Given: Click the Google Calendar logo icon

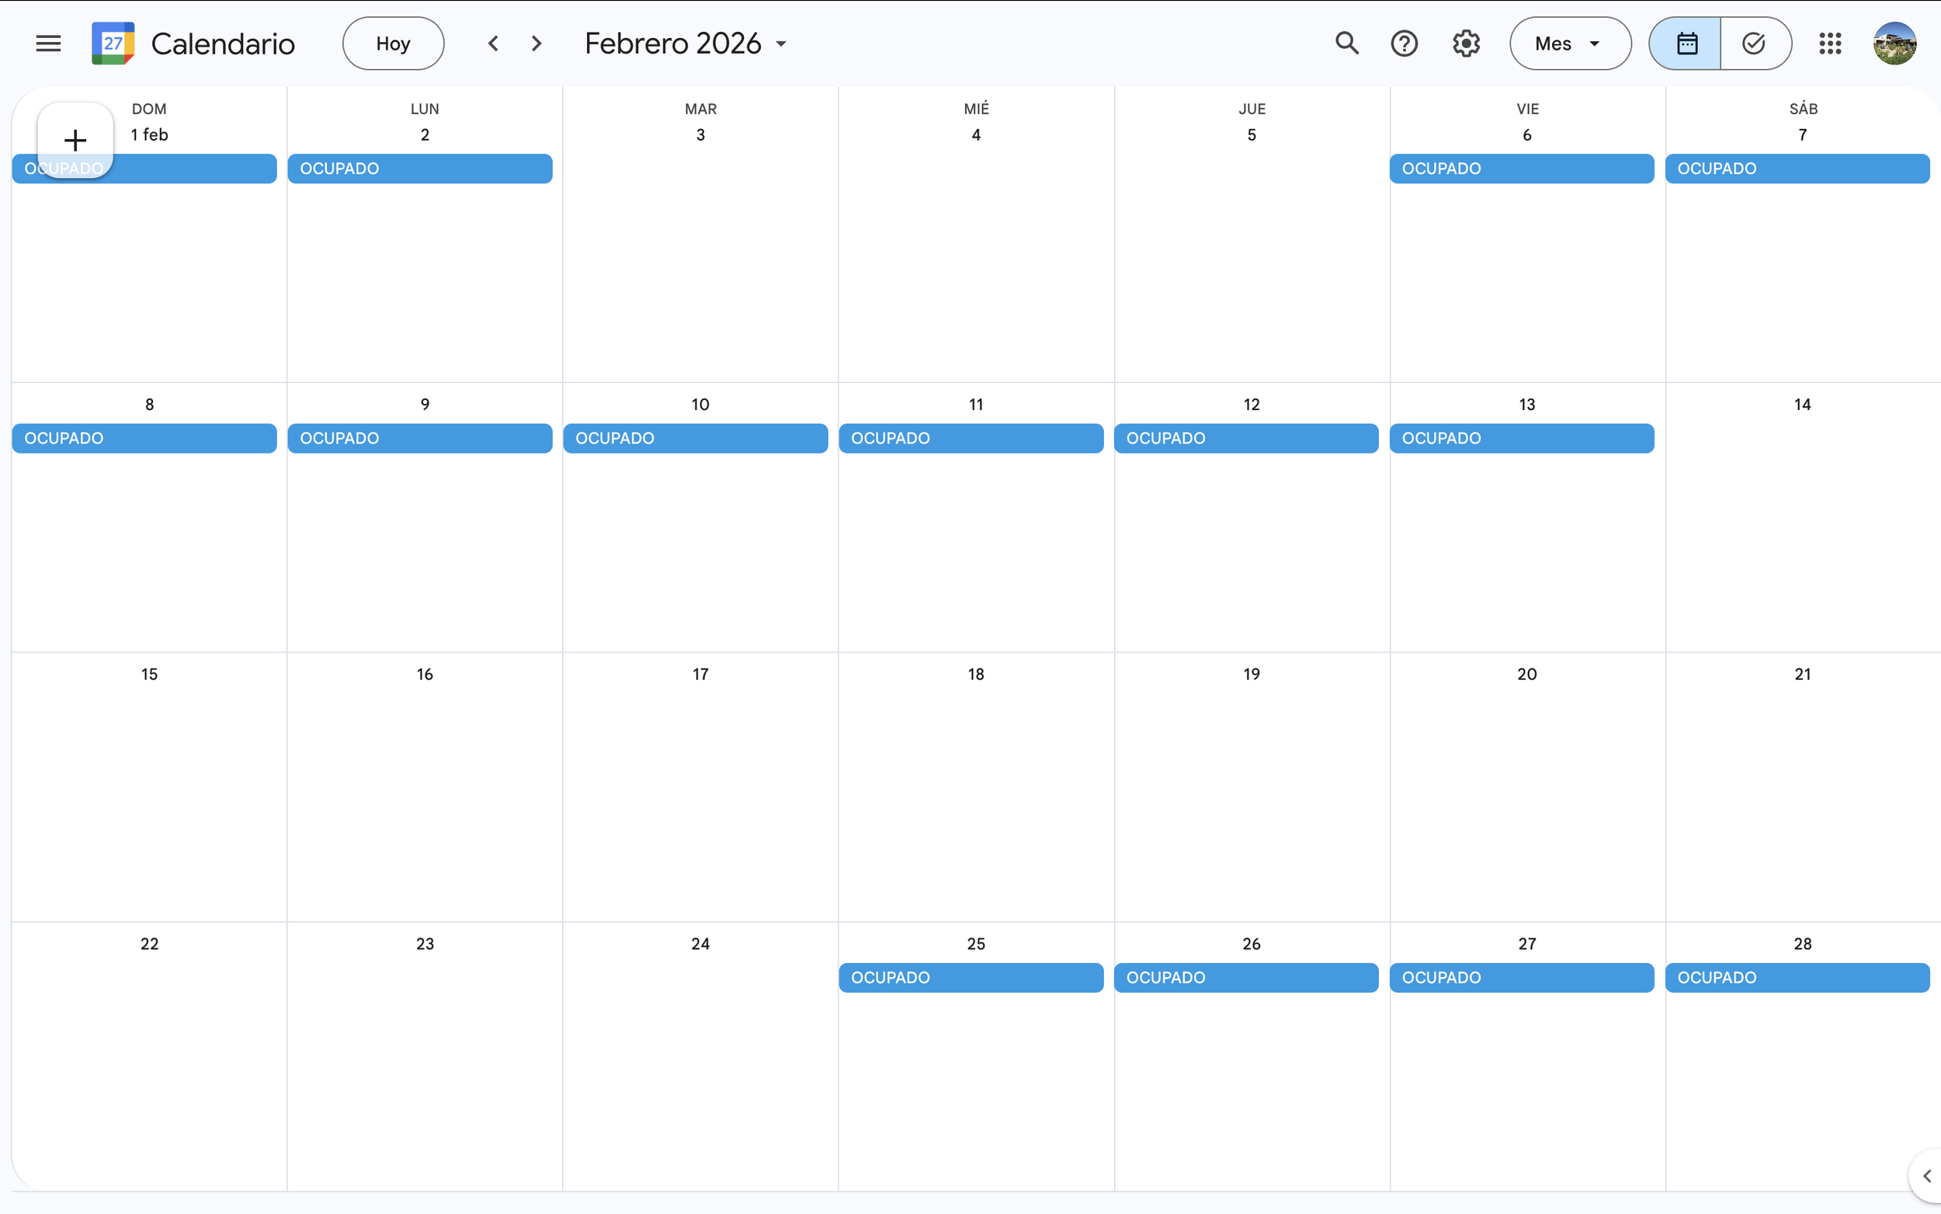Looking at the screenshot, I should point(113,43).
